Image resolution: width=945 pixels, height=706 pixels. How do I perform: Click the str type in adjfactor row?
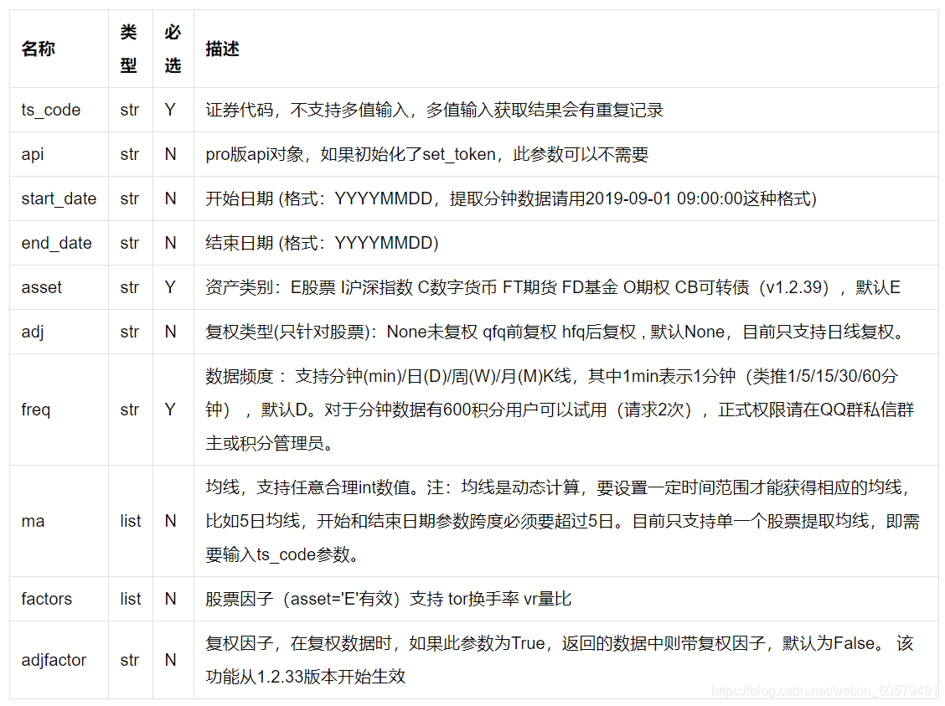click(x=130, y=661)
